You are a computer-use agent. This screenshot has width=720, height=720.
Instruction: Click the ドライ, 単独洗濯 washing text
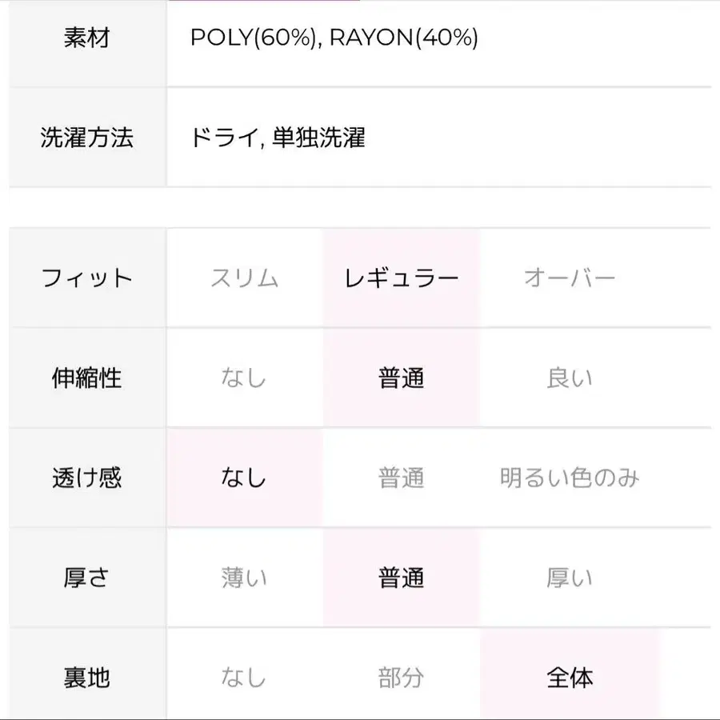[x=278, y=138]
